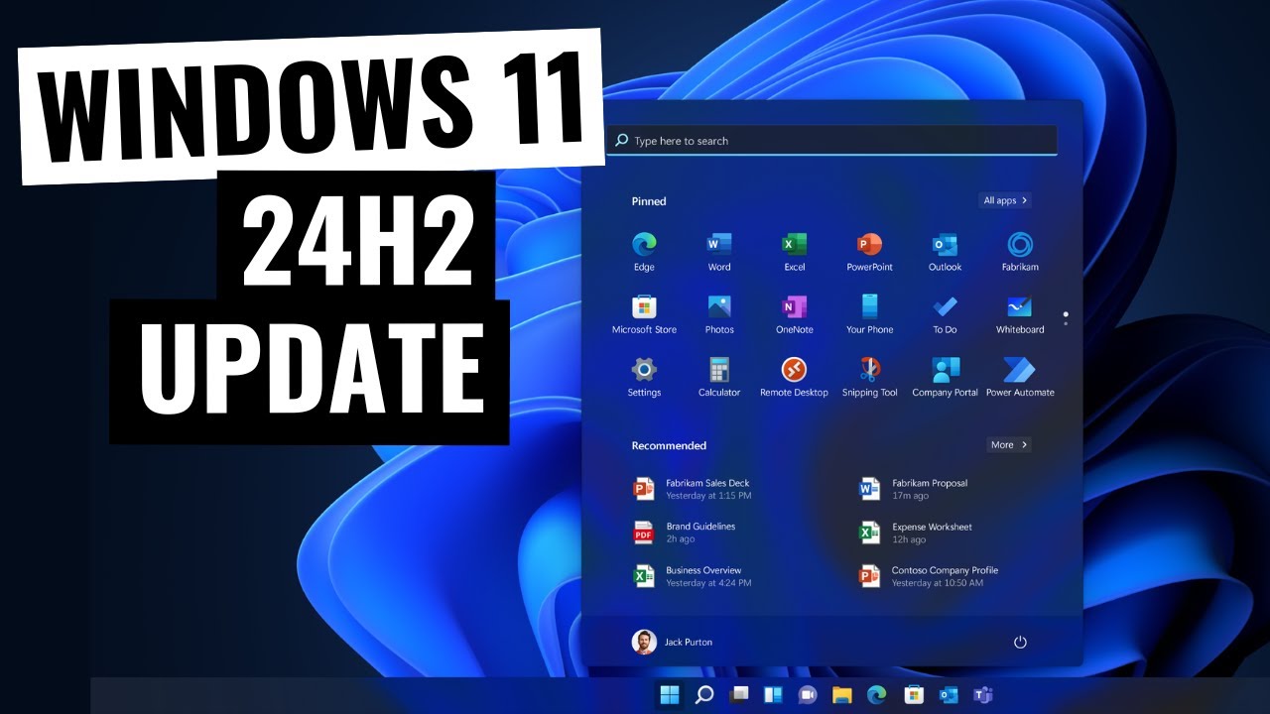1270x714 pixels.
Task: Launch OneNote from pinned apps
Action: 794,313
